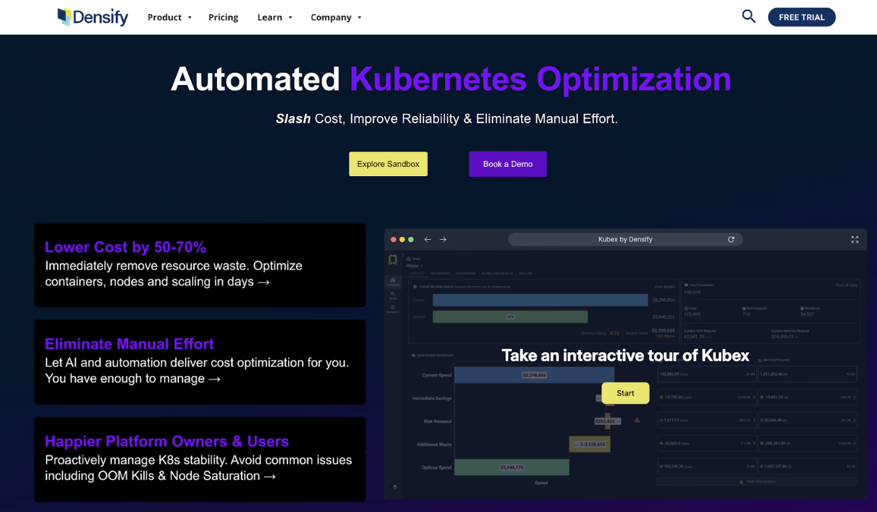Start the interactive Kubex tour
Viewport: 877px width, 512px height.
pyautogui.click(x=625, y=393)
